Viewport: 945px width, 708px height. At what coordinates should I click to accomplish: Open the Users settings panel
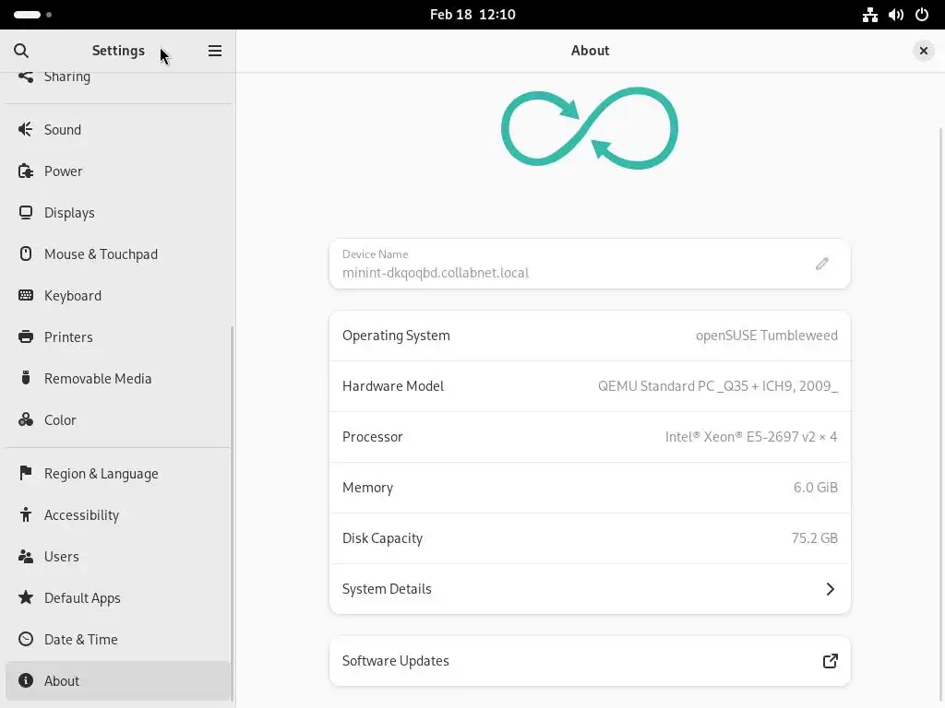point(118,556)
